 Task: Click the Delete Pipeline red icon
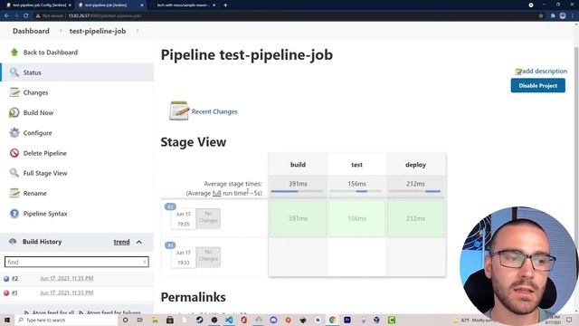coord(14,153)
